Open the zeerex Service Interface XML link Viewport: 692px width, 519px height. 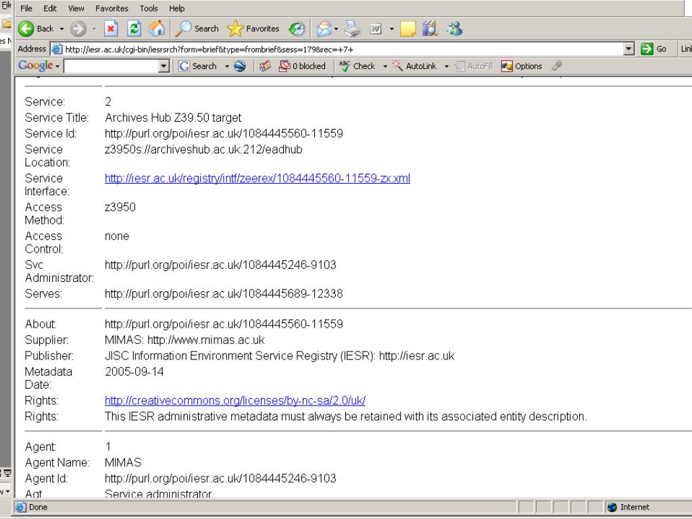point(257,178)
